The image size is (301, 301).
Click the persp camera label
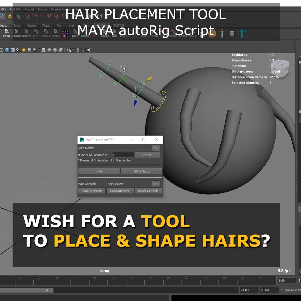(104, 271)
